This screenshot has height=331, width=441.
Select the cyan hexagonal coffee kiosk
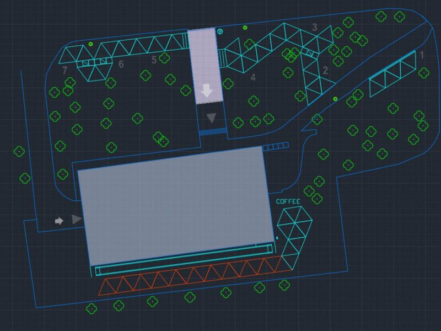pyautogui.click(x=294, y=238)
